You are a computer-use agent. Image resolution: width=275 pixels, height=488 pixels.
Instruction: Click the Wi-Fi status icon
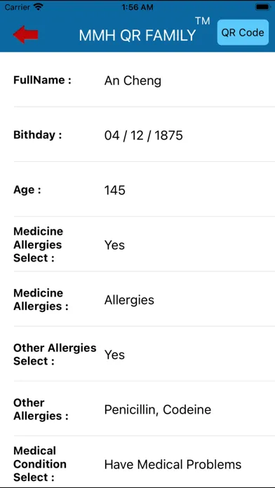click(39, 7)
